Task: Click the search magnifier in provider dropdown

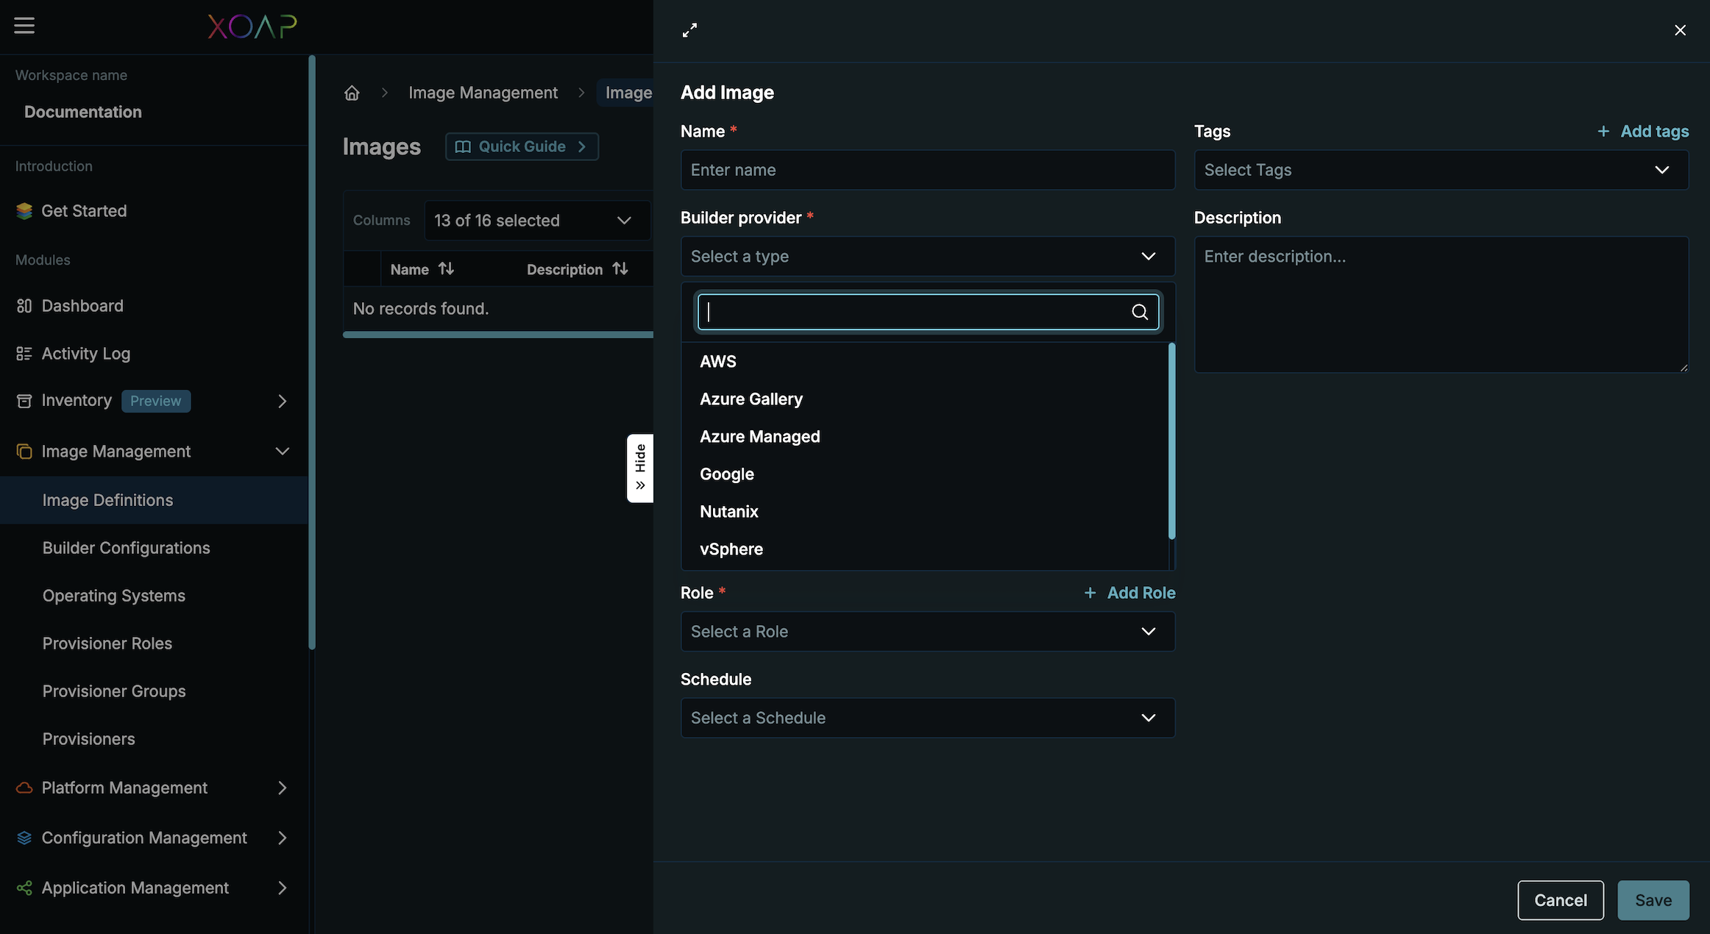Action: coord(1139,312)
